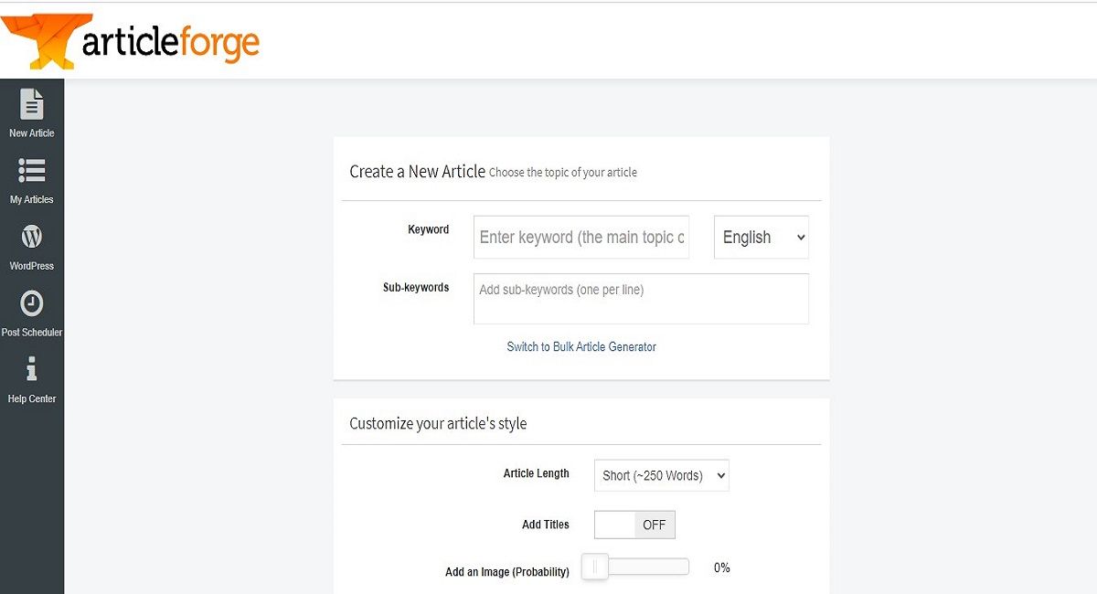1097x594 pixels.
Task: Click the Add an Image probability slider
Action: [643, 567]
